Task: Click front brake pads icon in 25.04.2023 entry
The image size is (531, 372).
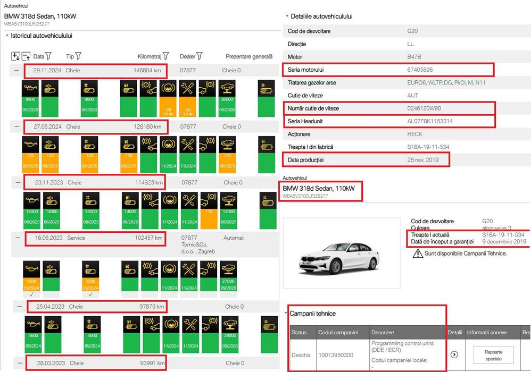Action: coord(152,324)
